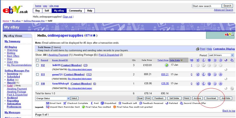Click in the Start new search field
Viewport: 236px width, 118px height.
[x=206, y=6]
